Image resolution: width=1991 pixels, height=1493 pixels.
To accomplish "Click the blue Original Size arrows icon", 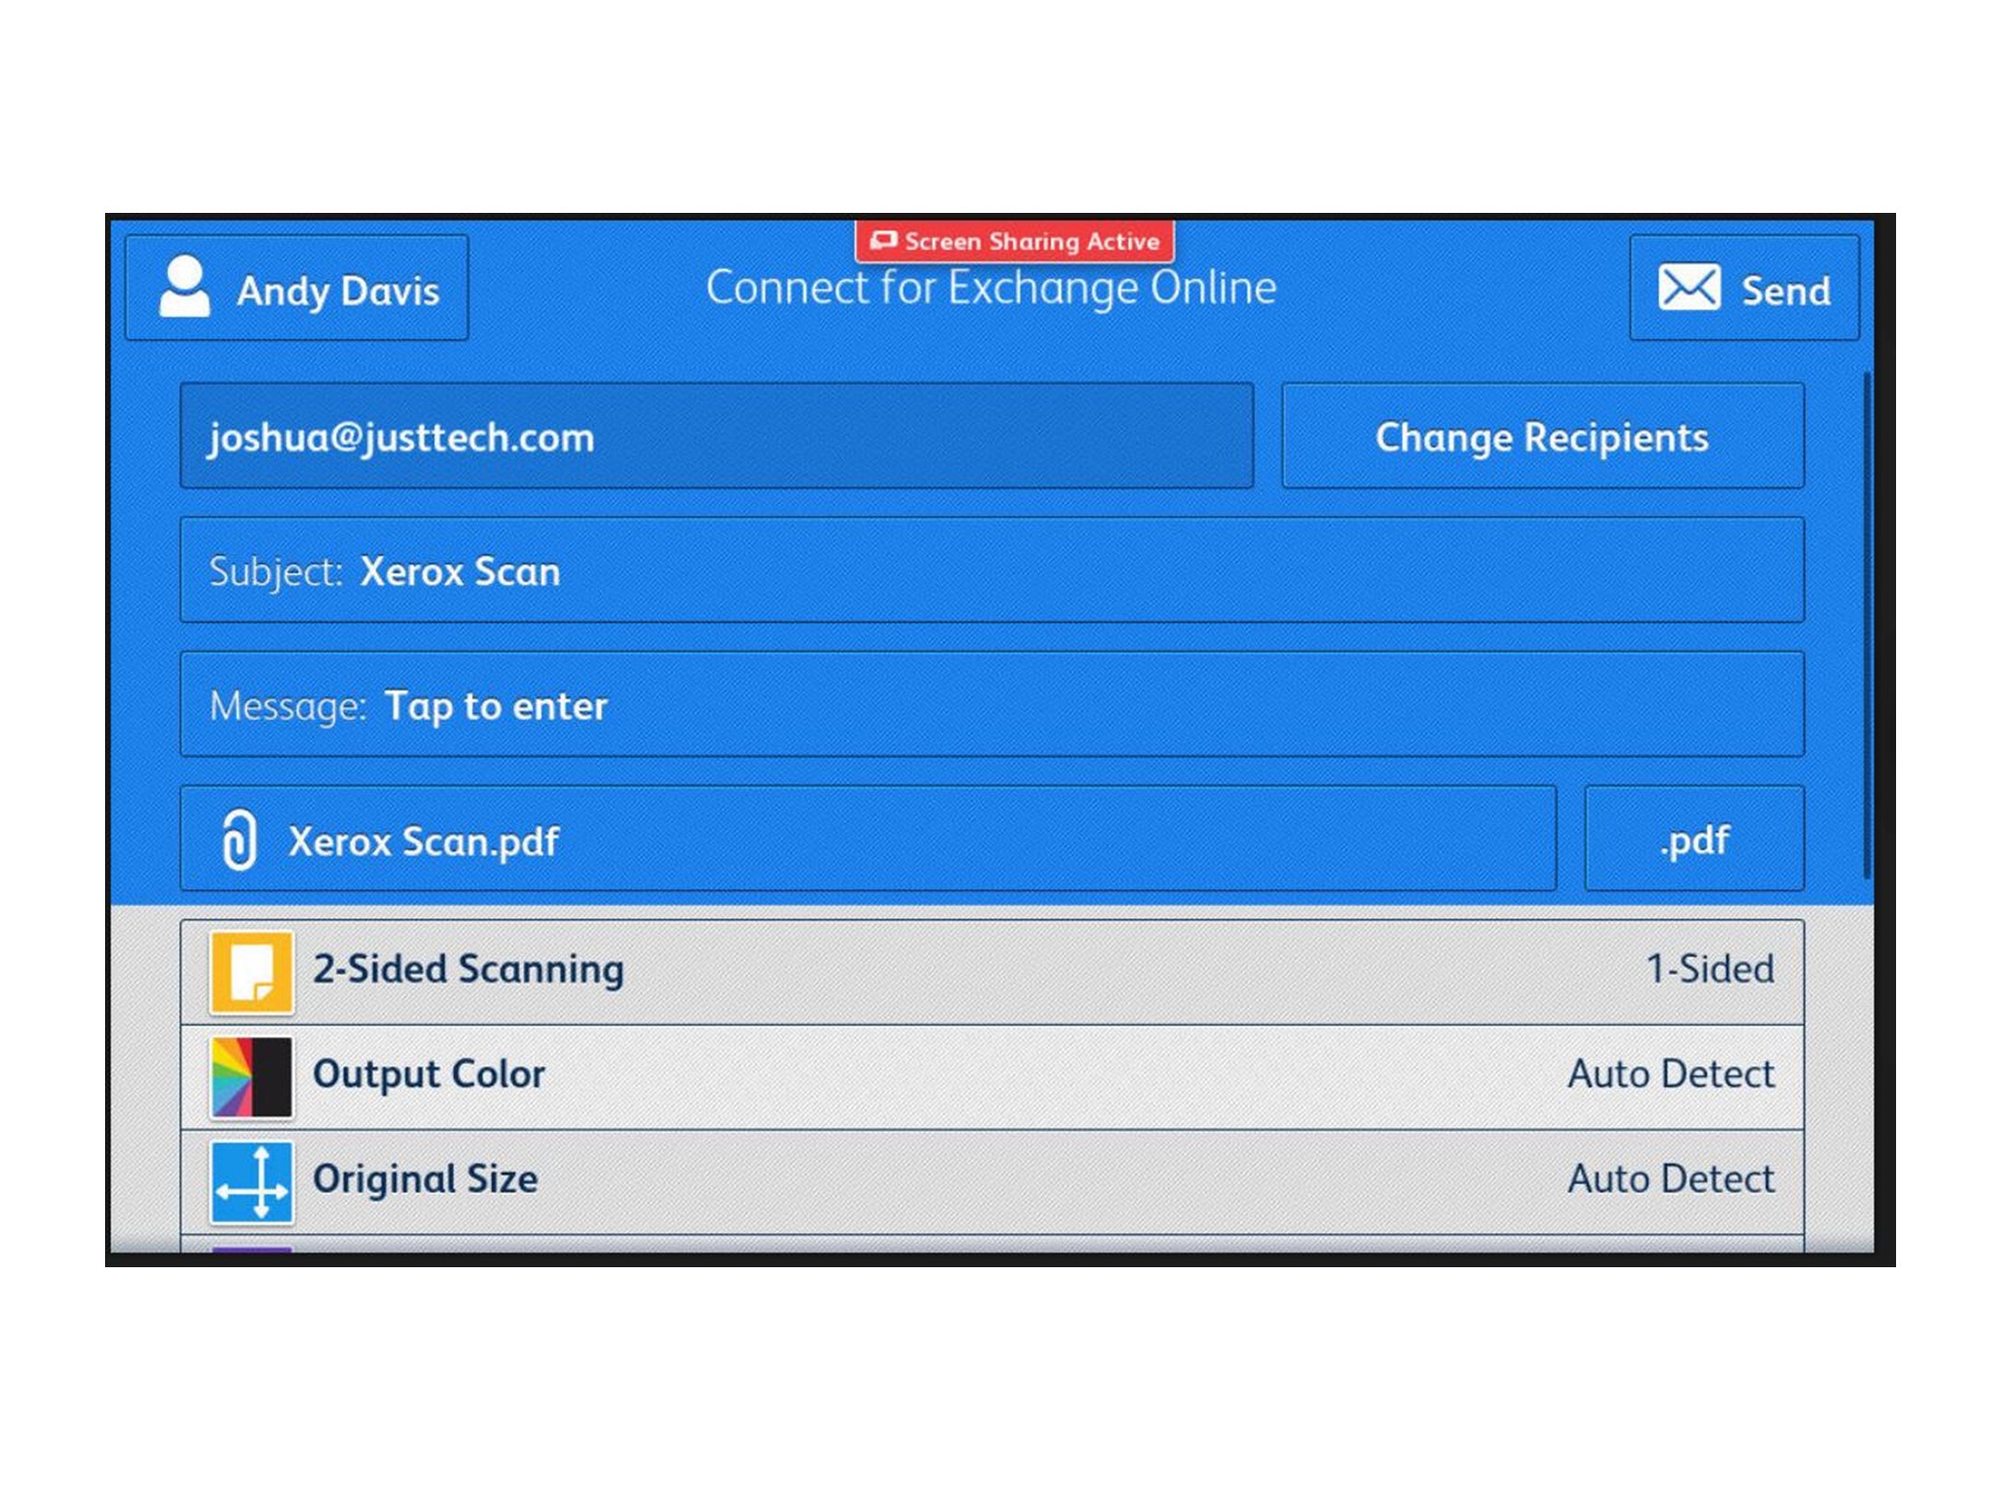I will (251, 1181).
